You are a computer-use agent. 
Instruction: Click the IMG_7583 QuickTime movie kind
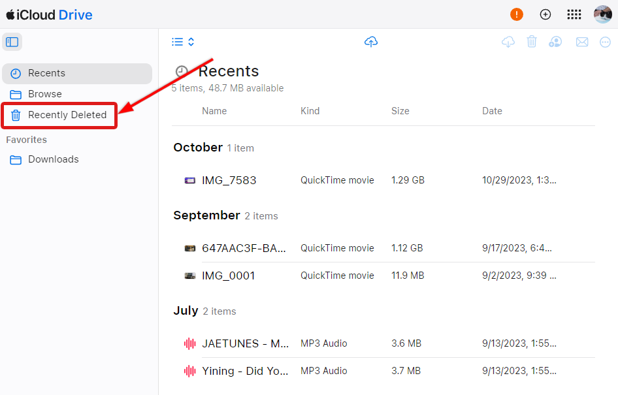click(337, 180)
